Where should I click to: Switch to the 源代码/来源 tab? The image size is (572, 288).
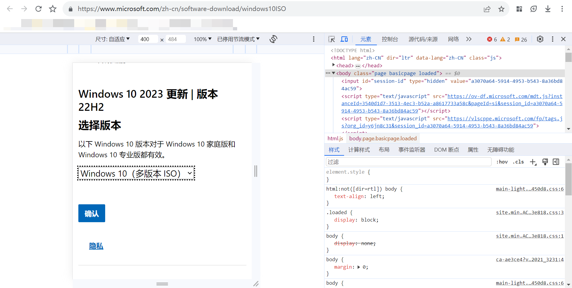pos(423,39)
